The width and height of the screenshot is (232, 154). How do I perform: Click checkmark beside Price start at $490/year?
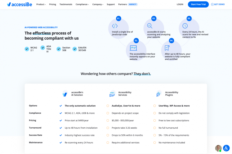pyautogui.click(x=61, y=120)
